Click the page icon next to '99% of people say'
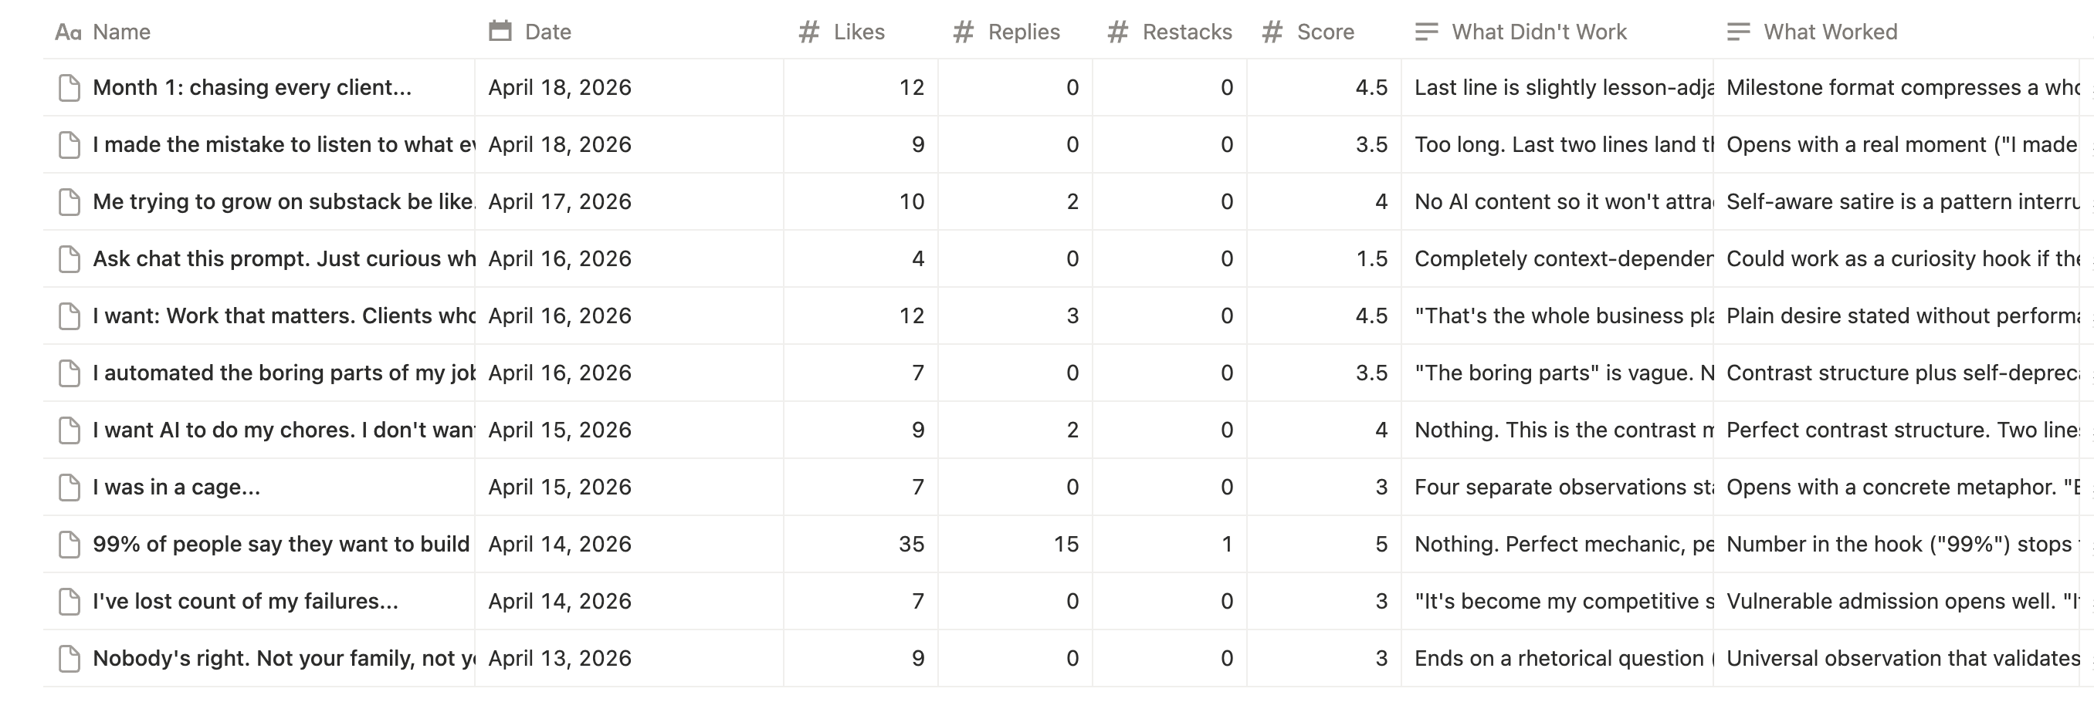Viewport: 2094px width, 702px height. pos(70,545)
